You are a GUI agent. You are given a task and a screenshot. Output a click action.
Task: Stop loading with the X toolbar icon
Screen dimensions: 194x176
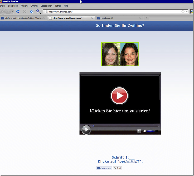(25, 12)
